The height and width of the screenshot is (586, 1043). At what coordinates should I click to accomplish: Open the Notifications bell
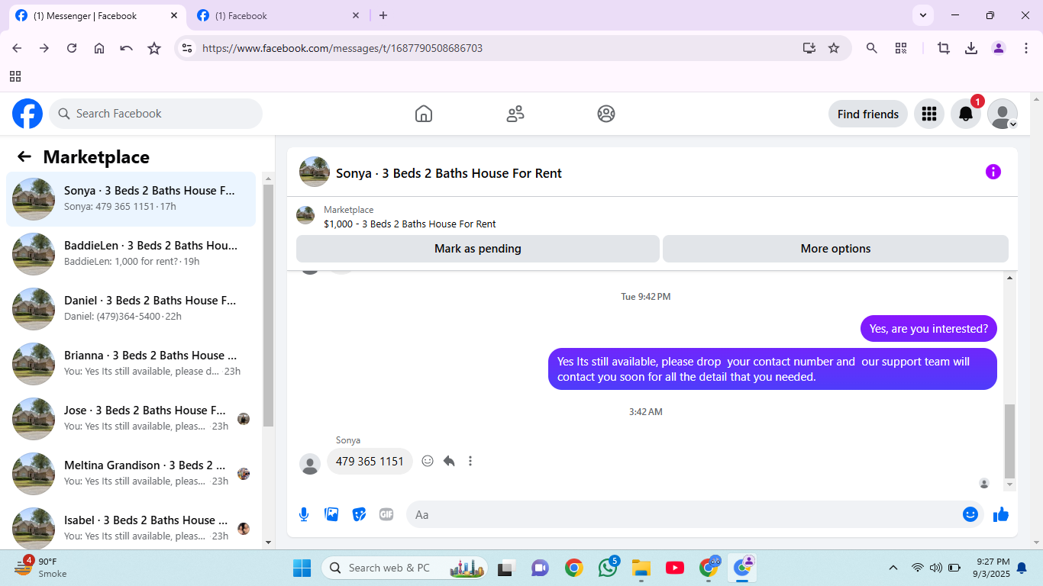[x=966, y=114]
